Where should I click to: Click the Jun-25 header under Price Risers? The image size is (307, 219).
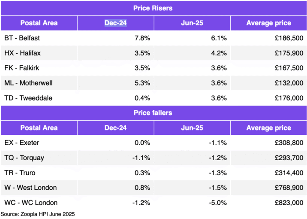tap(192, 23)
